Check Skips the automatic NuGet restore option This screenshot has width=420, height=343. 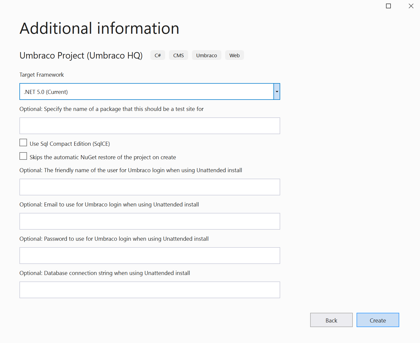click(23, 156)
